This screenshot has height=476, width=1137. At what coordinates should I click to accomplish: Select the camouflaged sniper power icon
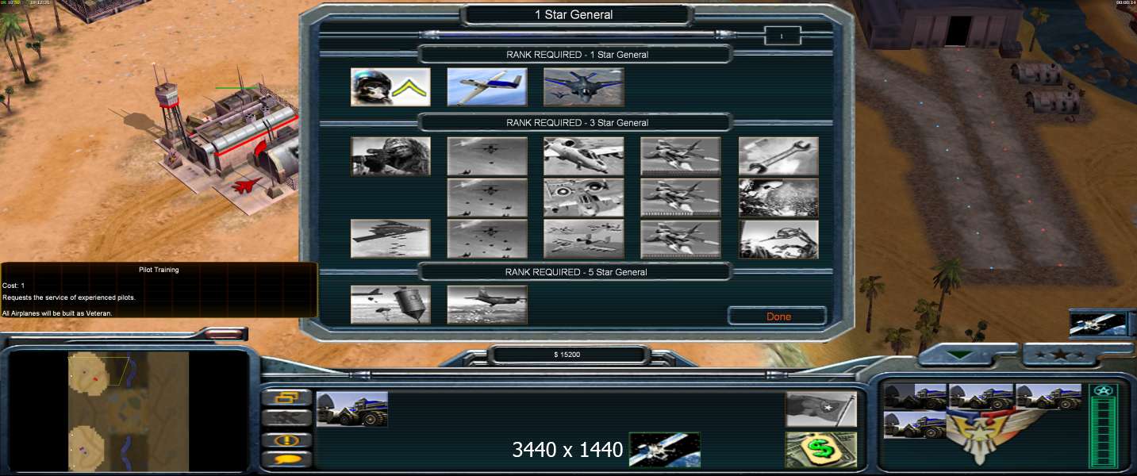coord(390,156)
